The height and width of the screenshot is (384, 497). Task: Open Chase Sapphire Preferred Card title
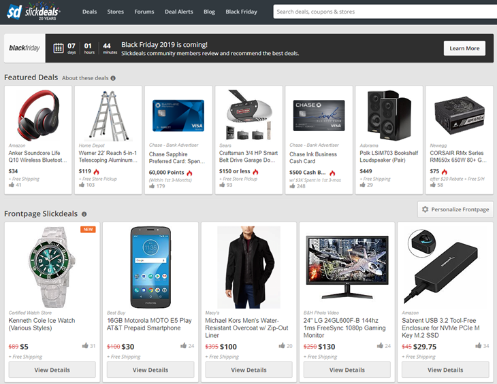point(177,158)
